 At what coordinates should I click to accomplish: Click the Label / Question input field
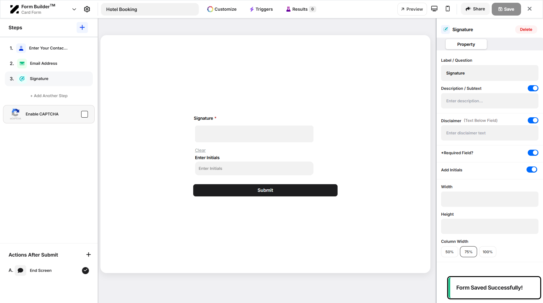tap(490, 73)
